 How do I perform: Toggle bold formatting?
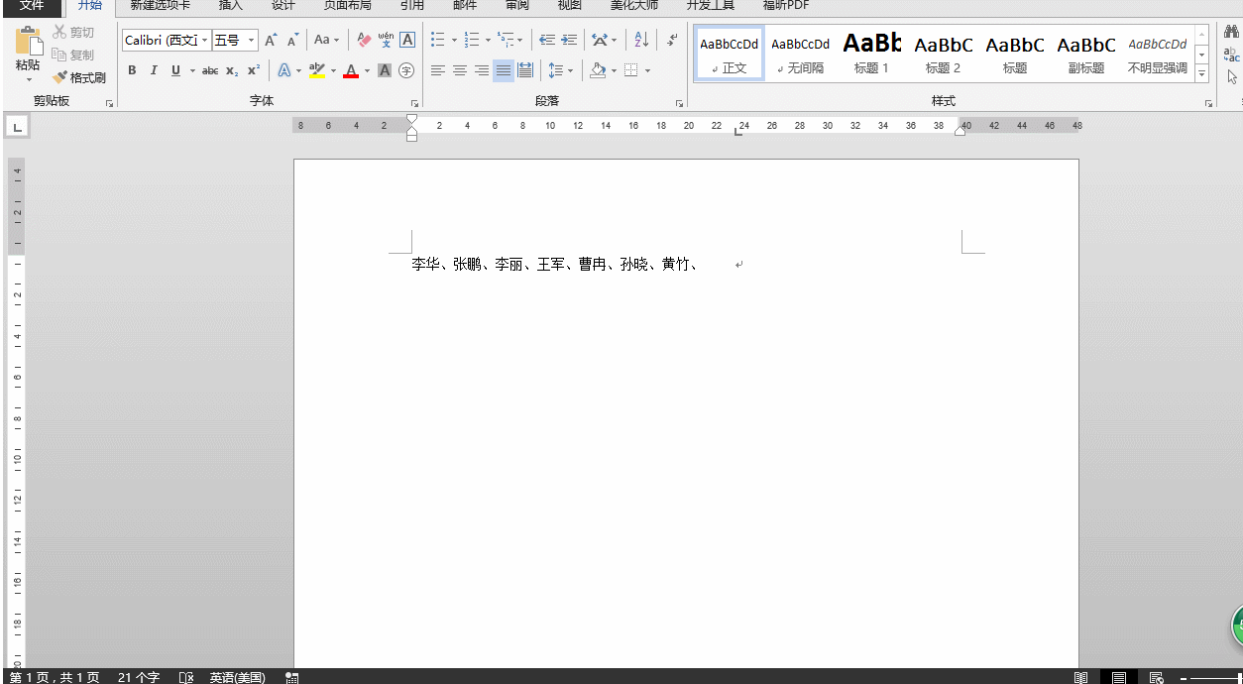[132, 70]
